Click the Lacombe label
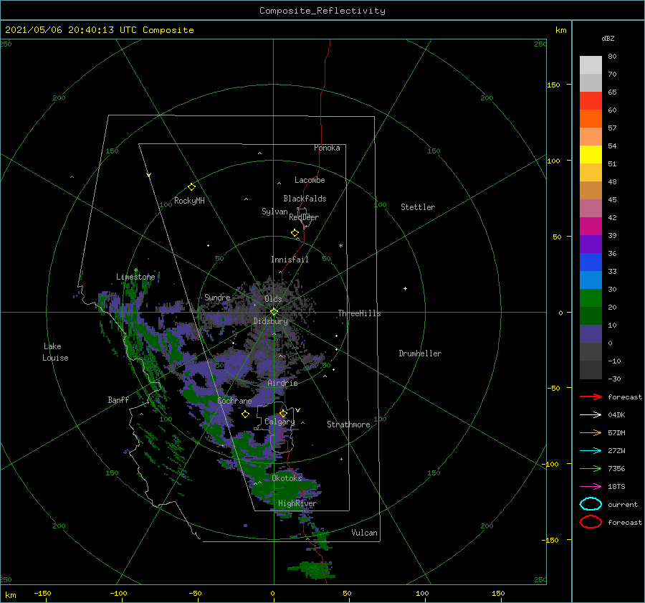This screenshot has width=645, height=603. point(310,180)
